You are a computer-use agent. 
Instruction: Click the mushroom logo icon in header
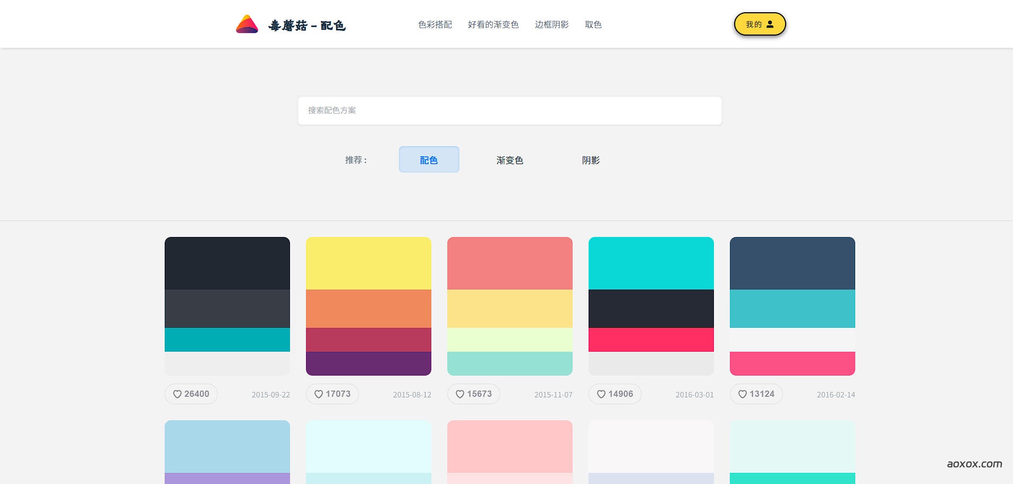click(x=247, y=24)
